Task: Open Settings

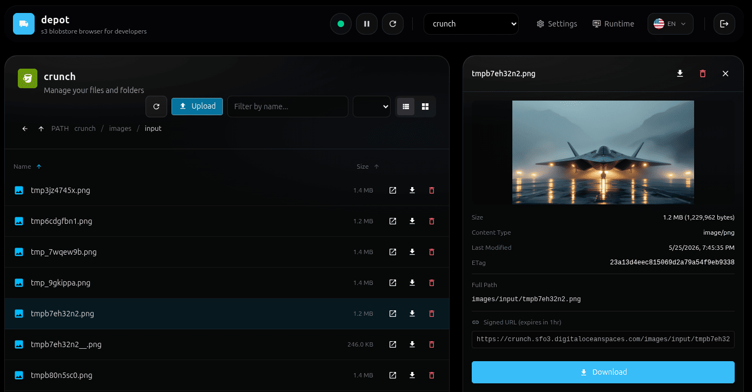Action: coord(557,24)
